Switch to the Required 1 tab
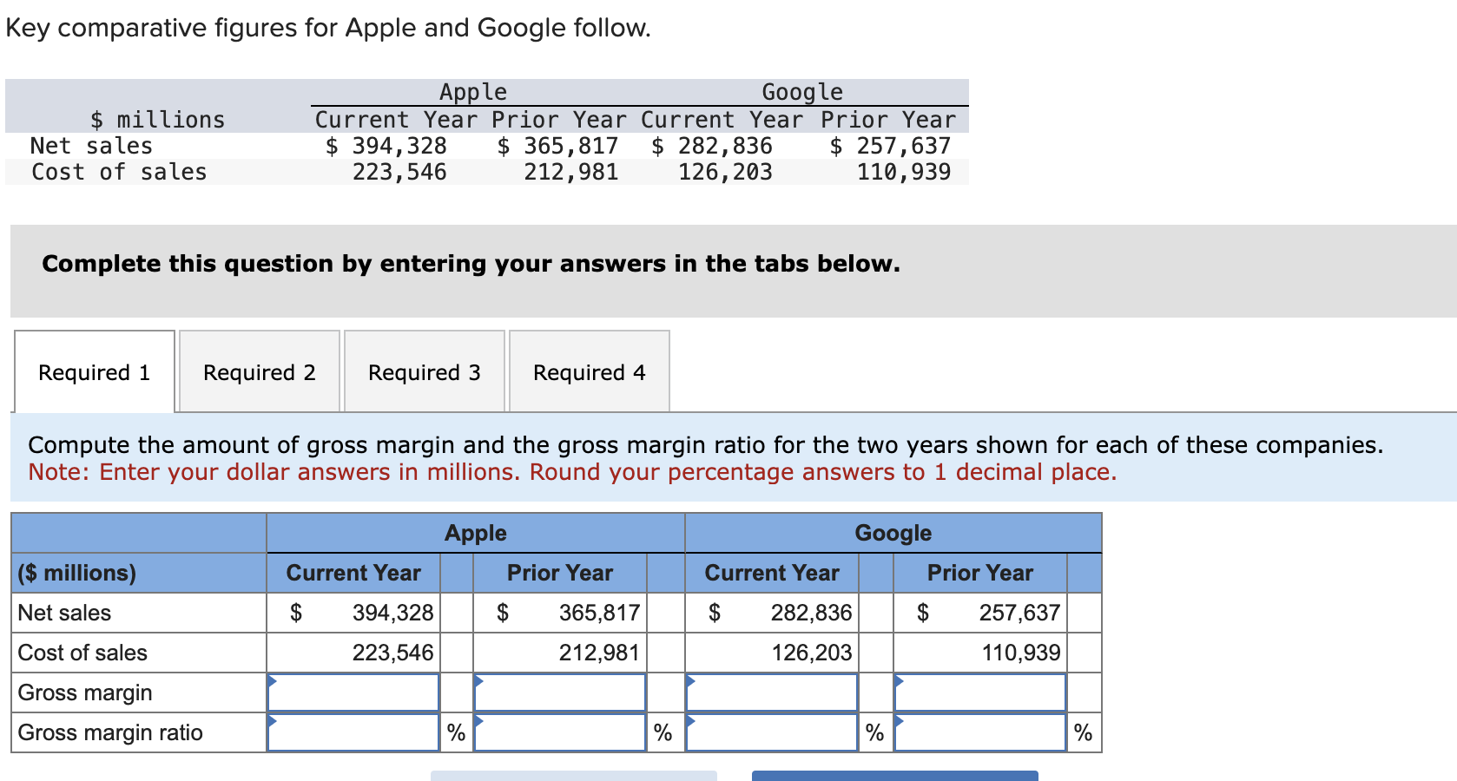Screen dimensions: 1457x781 pyautogui.click(x=93, y=371)
